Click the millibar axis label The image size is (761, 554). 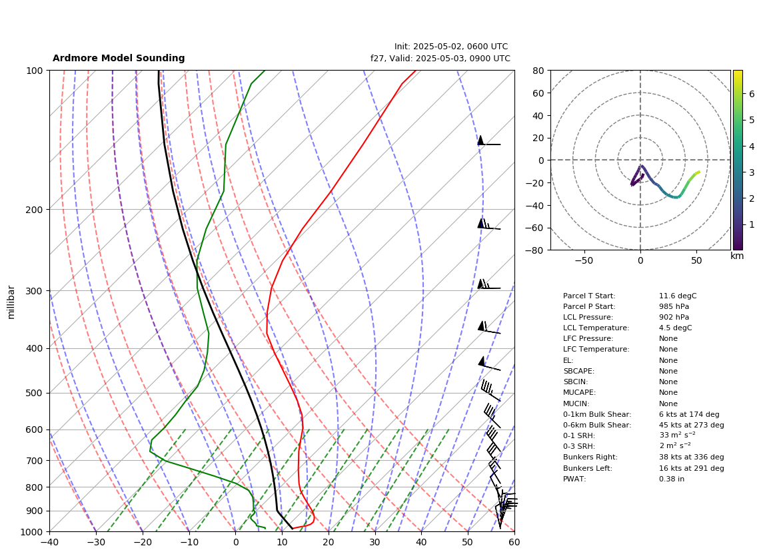(x=11, y=302)
